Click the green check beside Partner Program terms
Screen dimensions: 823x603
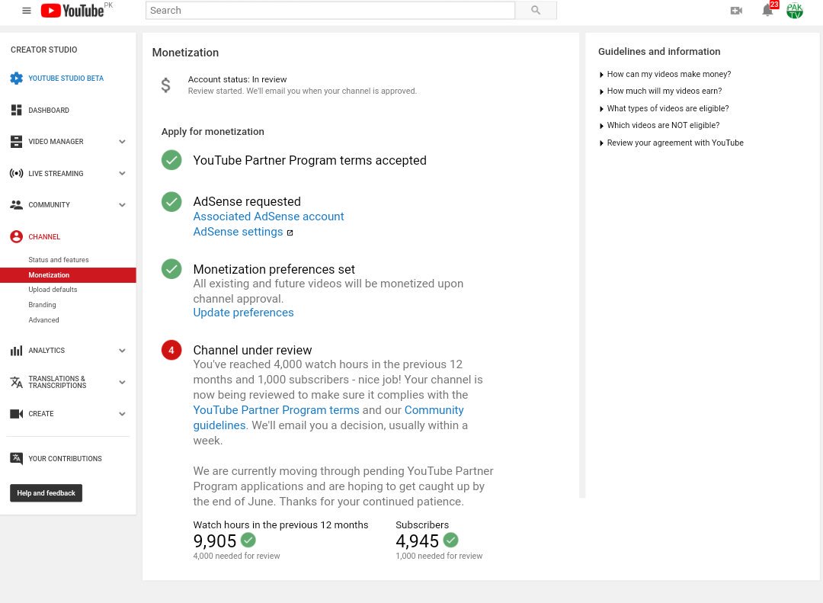[171, 160]
